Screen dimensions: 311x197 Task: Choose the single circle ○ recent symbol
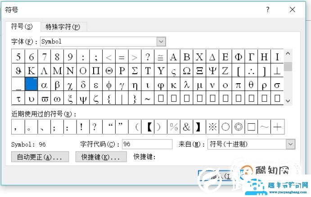(x=225, y=127)
